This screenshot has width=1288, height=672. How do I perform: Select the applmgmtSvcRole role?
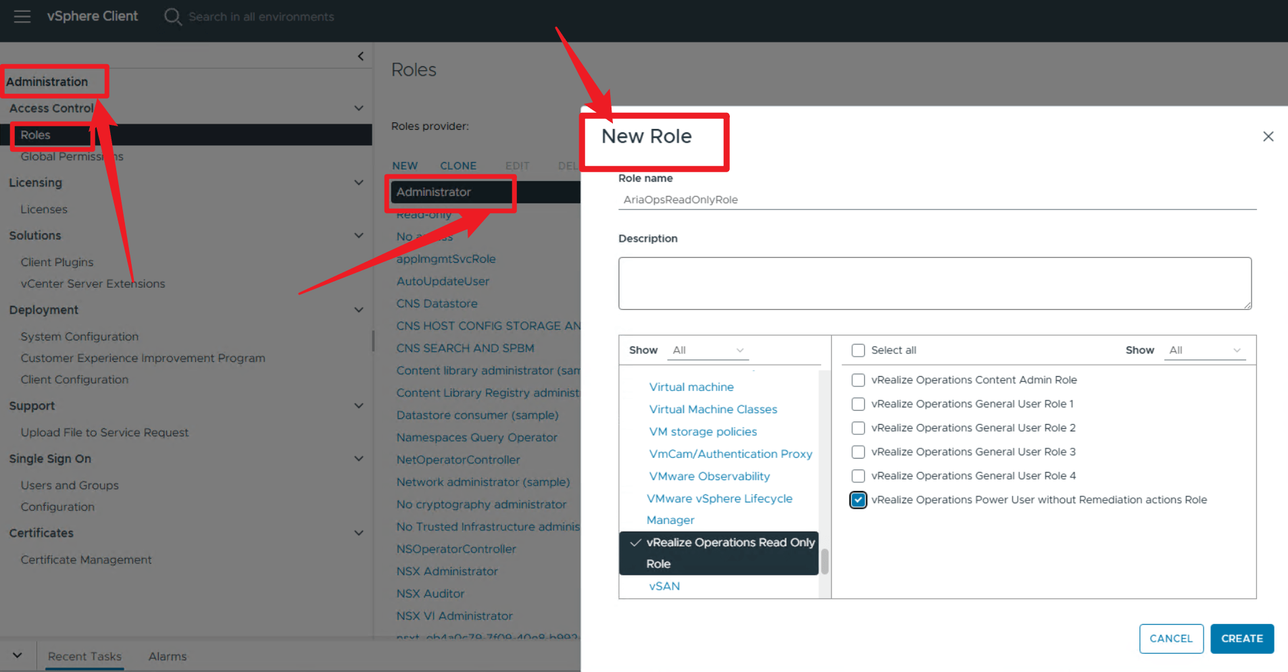446,259
